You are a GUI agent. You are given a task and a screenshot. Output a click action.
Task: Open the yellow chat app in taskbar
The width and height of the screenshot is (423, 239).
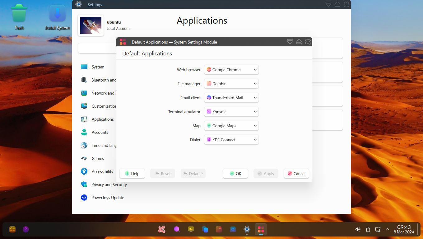191,229
